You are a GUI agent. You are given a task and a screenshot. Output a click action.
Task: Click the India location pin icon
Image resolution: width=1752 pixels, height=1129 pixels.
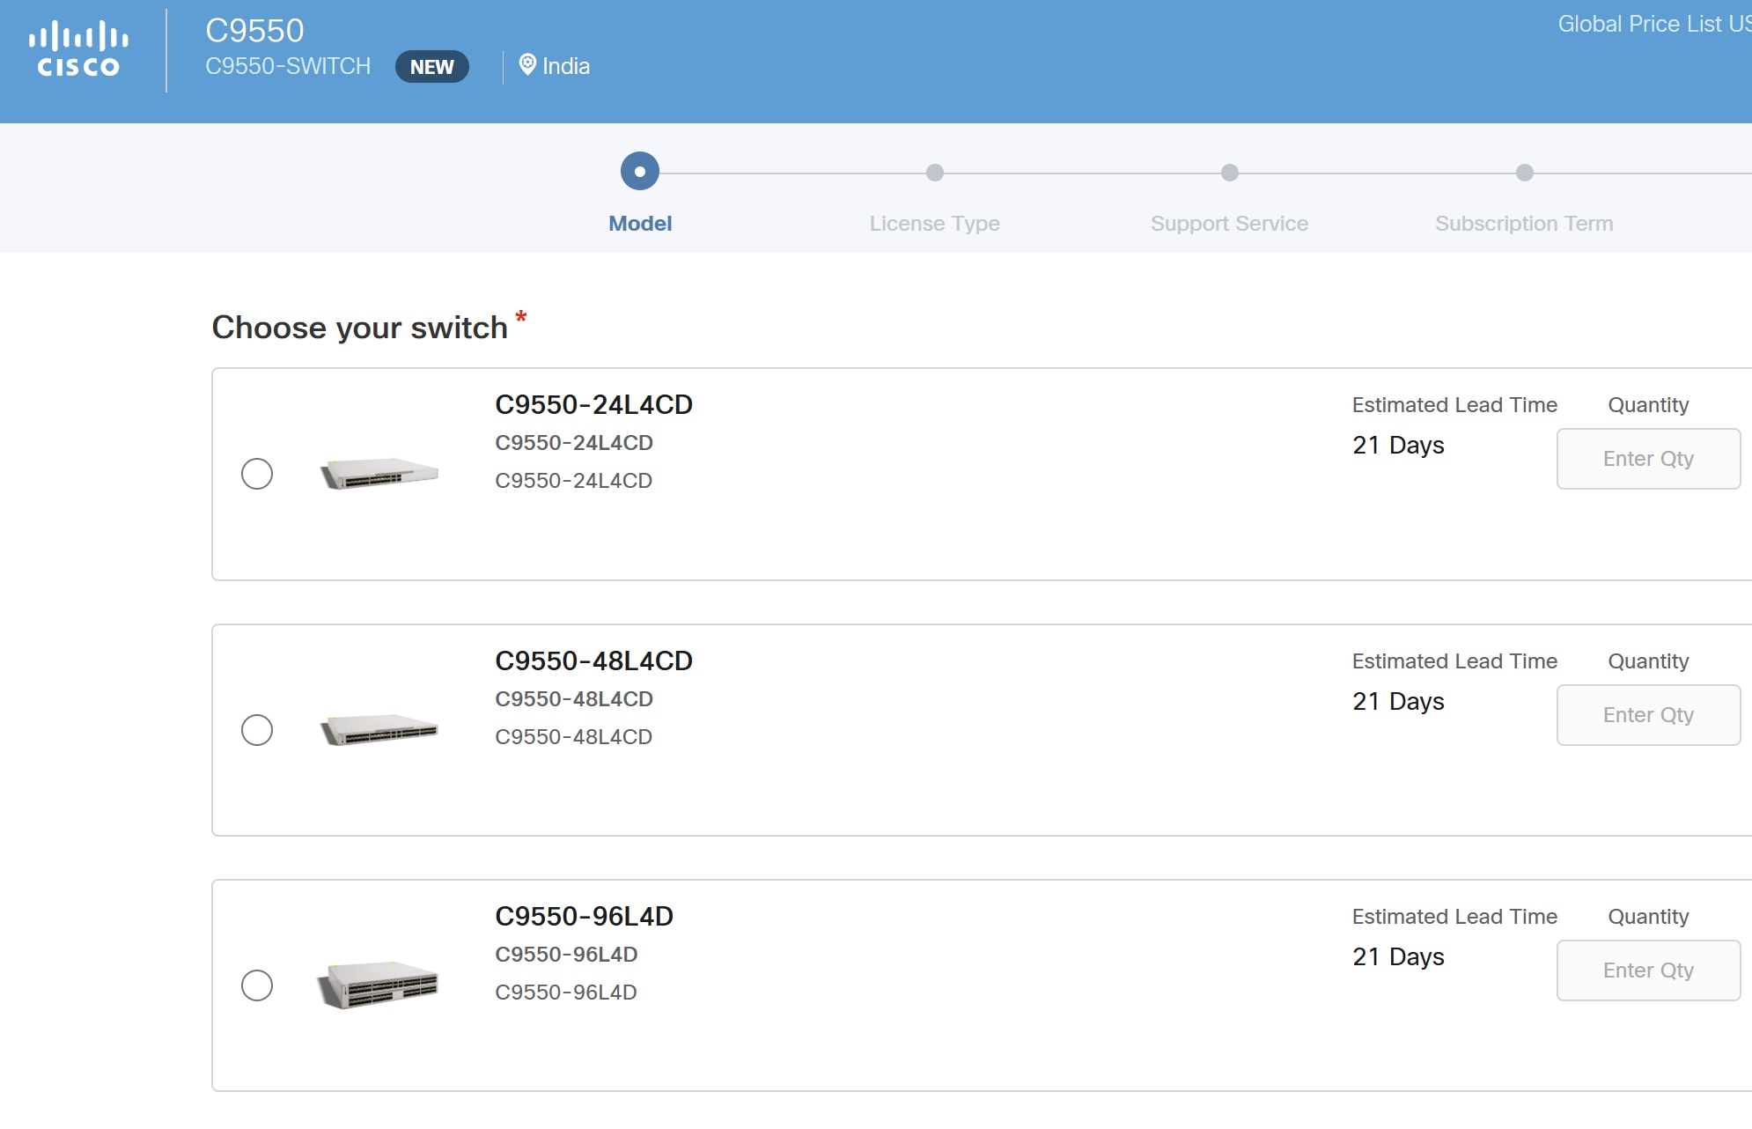(x=527, y=64)
